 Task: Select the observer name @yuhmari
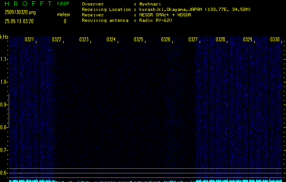(x=150, y=4)
